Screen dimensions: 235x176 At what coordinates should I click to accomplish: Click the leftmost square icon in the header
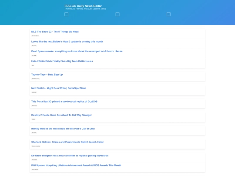(x=67, y=14)
